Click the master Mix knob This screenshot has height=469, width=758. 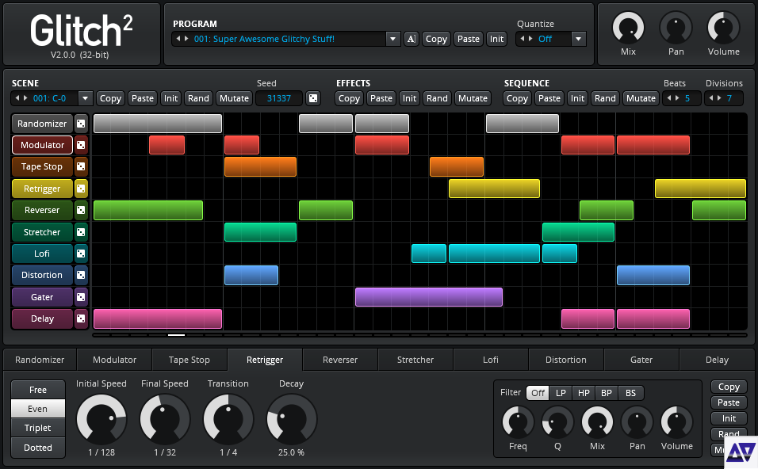click(628, 28)
